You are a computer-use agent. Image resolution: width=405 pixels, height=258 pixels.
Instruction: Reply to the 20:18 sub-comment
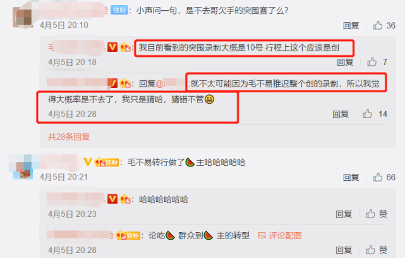point(345,62)
